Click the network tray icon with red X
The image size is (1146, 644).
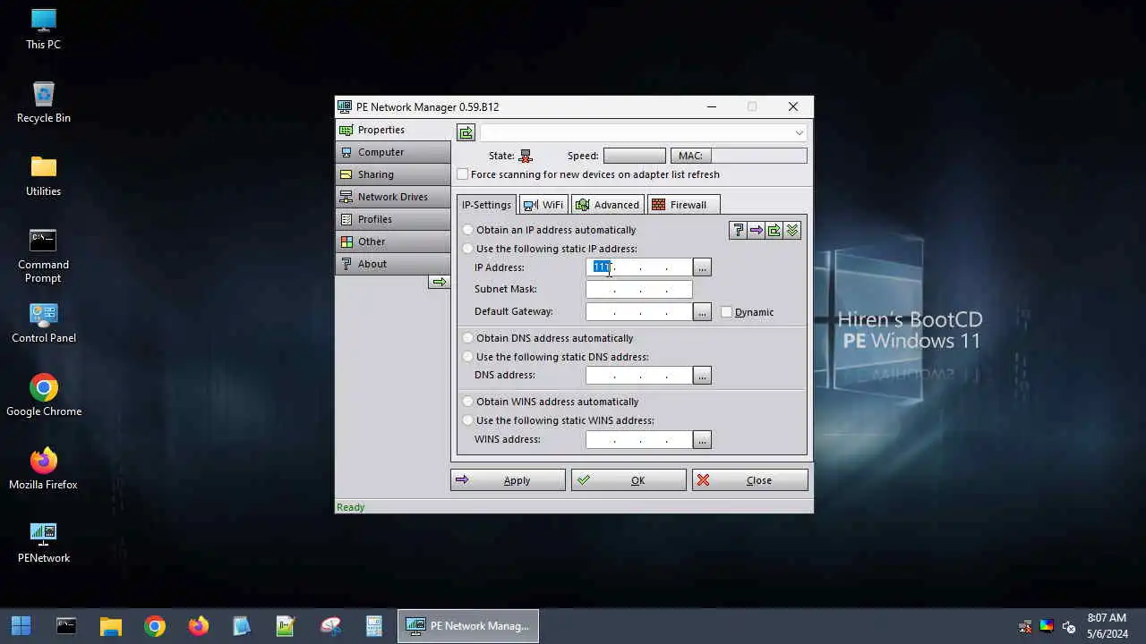point(1025,626)
